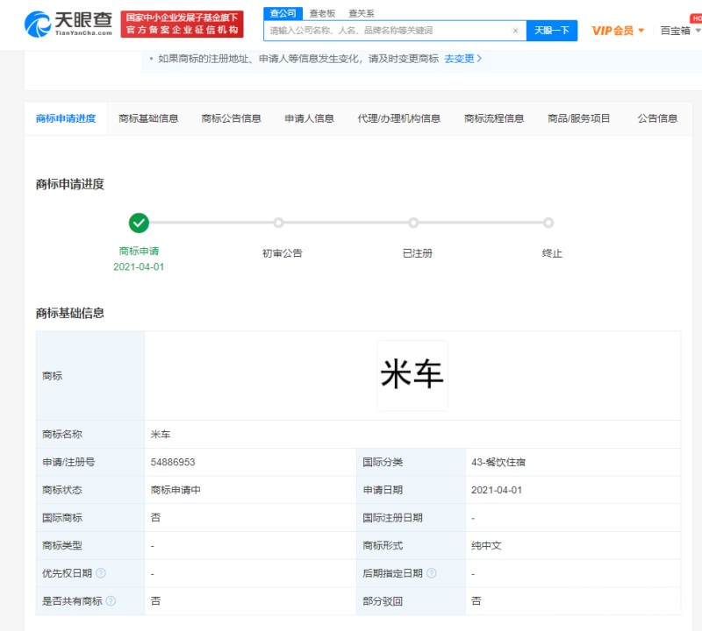Screen dimensions: 702x631
Task: Open the 申请人信息 tab
Action: pyautogui.click(x=309, y=118)
